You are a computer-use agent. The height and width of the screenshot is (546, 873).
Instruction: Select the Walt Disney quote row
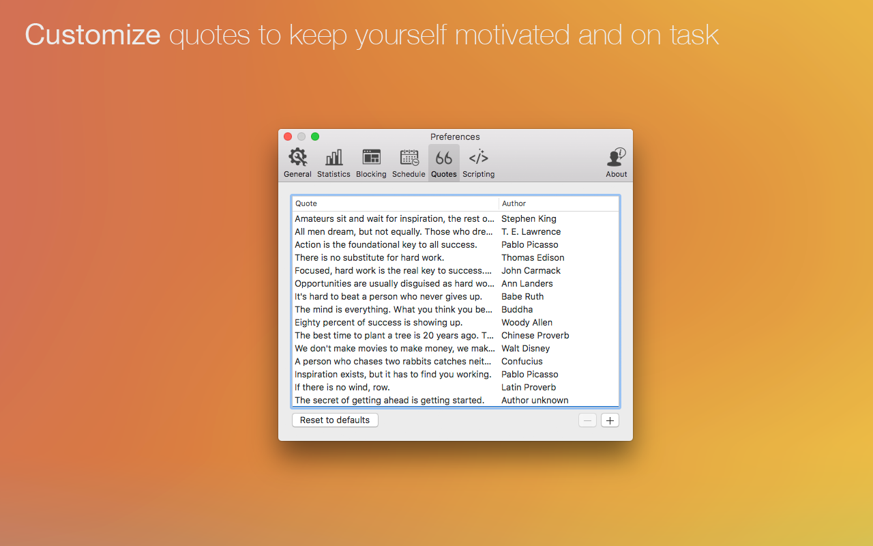coord(455,349)
